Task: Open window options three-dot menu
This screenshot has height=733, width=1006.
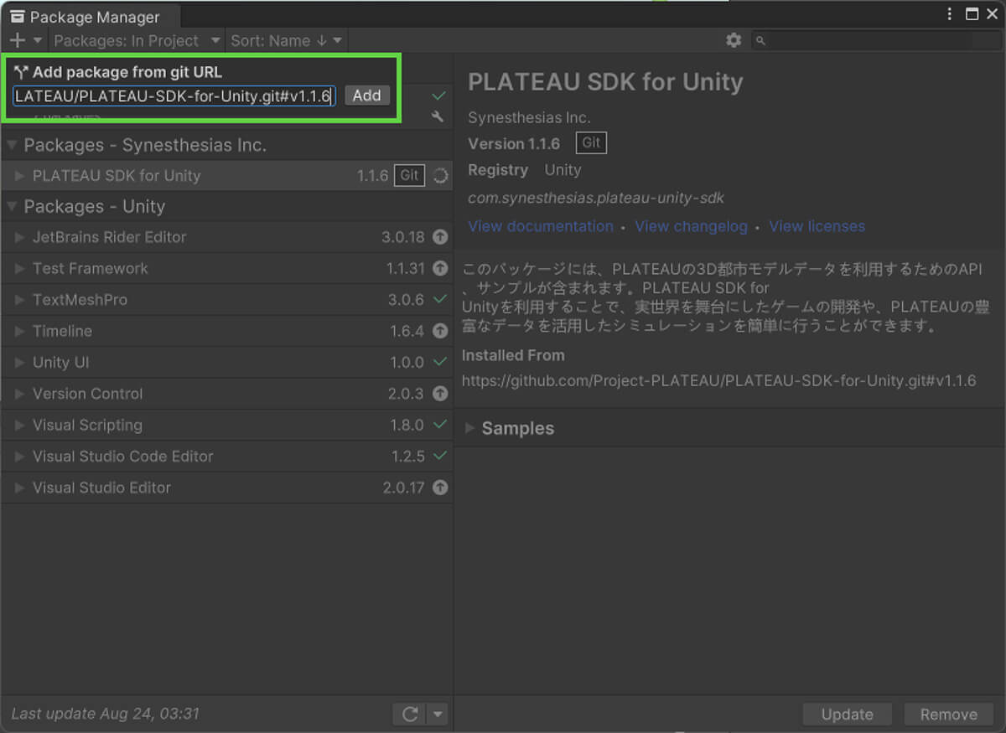Action: coord(949,14)
